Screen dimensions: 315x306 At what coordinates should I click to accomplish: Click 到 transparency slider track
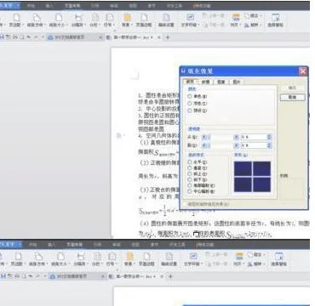[220, 145]
